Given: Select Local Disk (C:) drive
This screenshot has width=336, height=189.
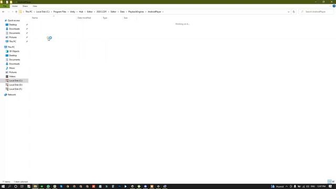Looking at the screenshot, I should coord(16,80).
